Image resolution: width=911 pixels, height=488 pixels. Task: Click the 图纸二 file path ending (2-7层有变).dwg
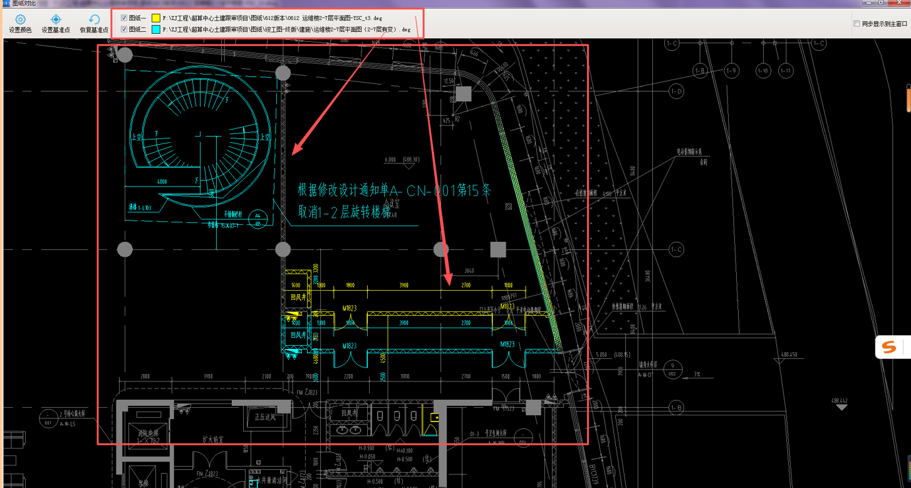click(286, 29)
